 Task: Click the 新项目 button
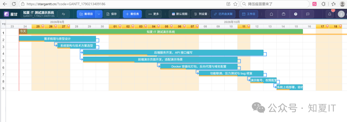(x=87, y=14)
